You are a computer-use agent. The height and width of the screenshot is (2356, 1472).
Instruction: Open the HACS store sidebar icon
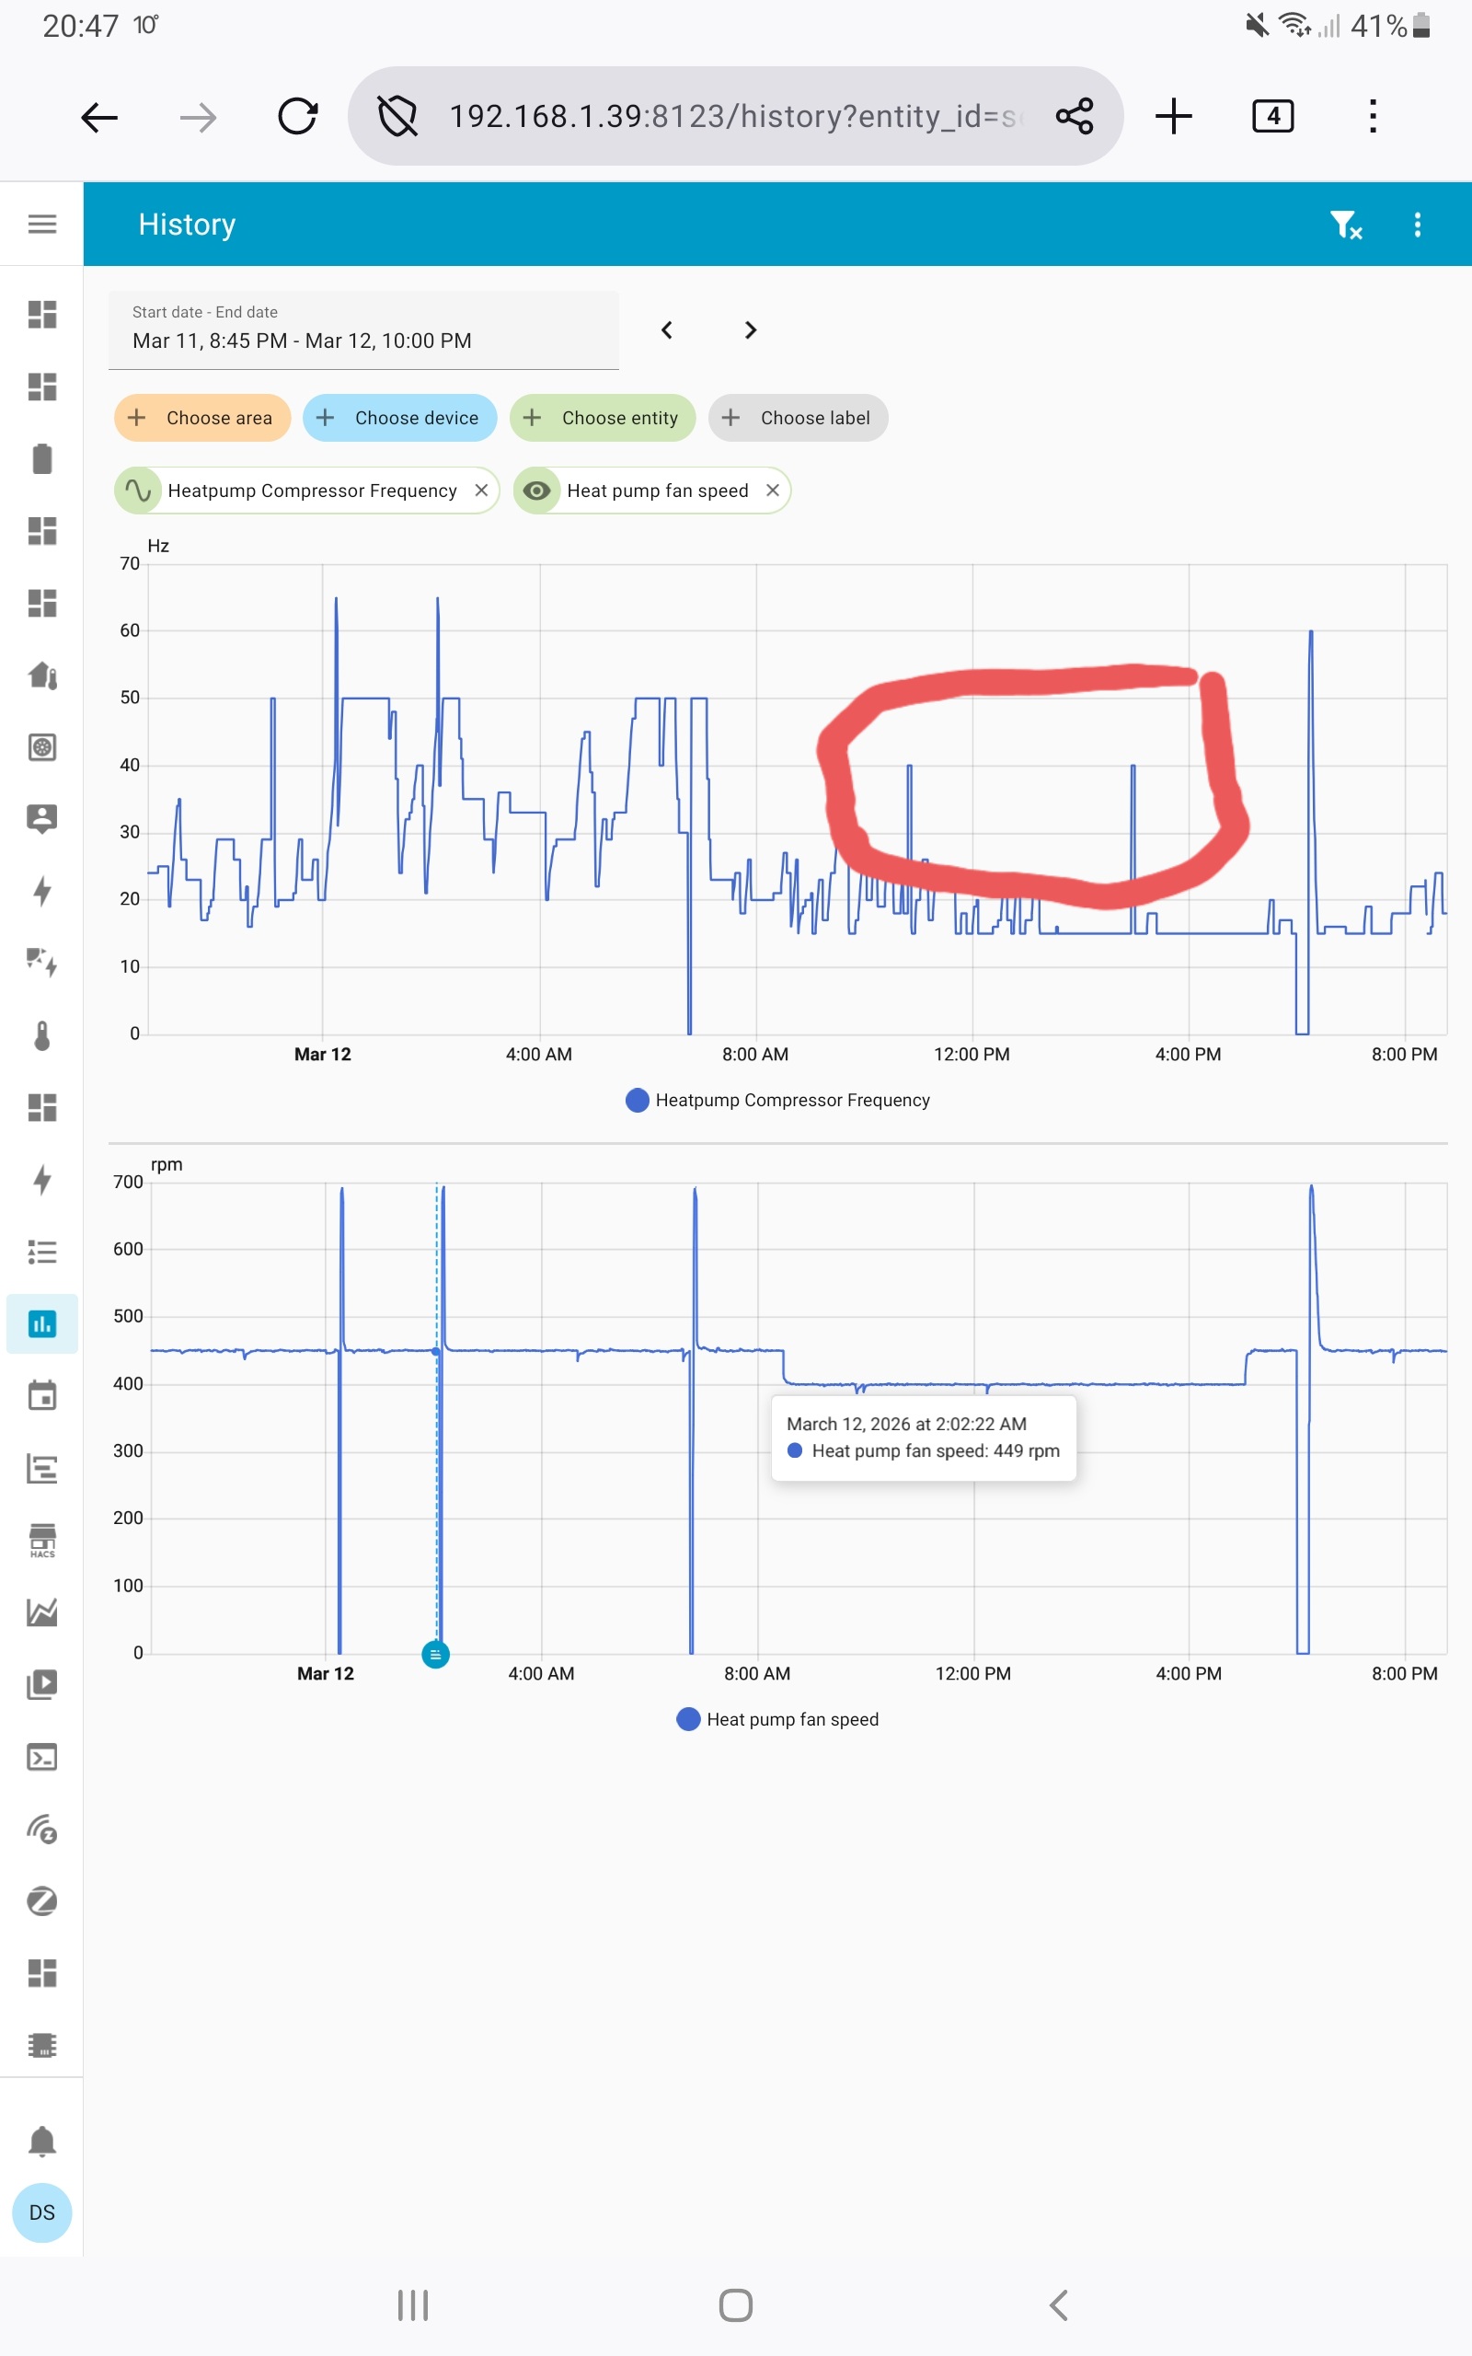point(42,1541)
